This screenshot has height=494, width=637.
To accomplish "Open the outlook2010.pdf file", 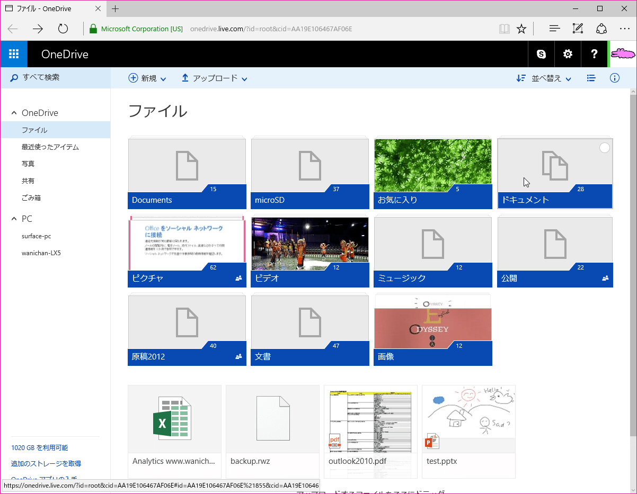I will 370,432.
